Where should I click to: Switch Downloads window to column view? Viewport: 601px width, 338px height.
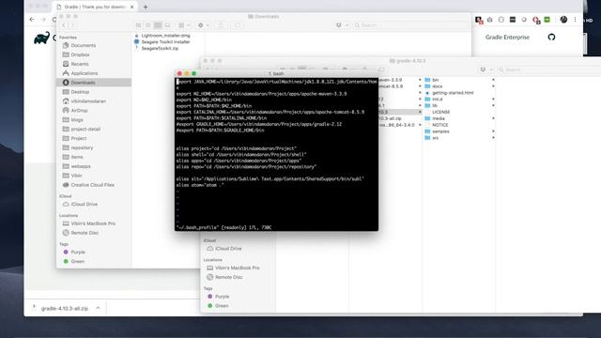click(x=158, y=25)
